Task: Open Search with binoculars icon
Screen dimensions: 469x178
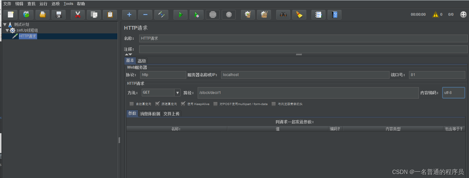Action: [x=283, y=15]
